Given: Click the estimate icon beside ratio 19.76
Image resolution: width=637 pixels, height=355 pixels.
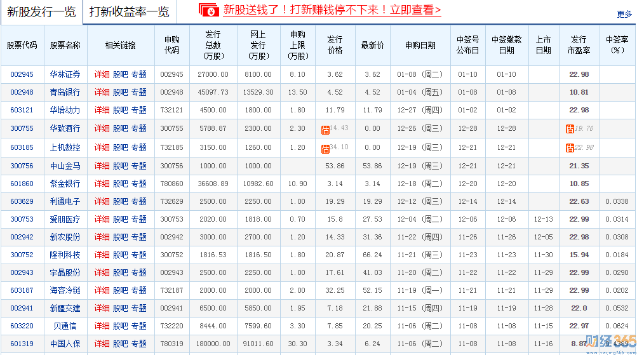Looking at the screenshot, I should pyautogui.click(x=570, y=129).
